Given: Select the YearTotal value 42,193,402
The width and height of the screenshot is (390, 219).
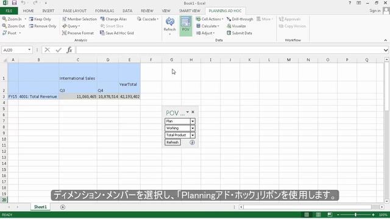Looking at the screenshot, I should point(129,96).
